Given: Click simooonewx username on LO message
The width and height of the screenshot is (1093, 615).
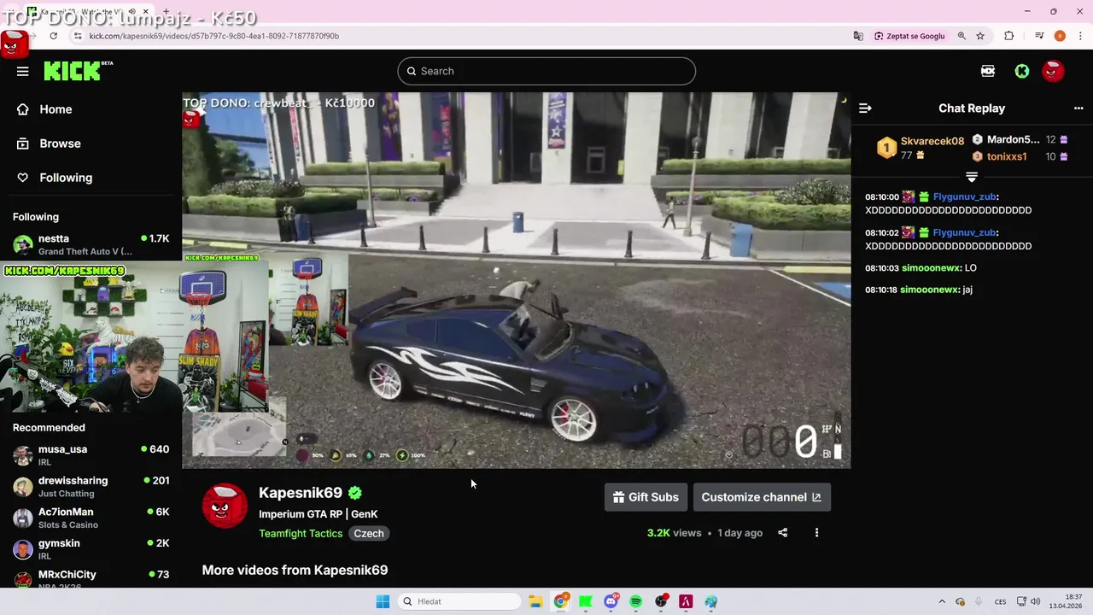Looking at the screenshot, I should (x=930, y=268).
